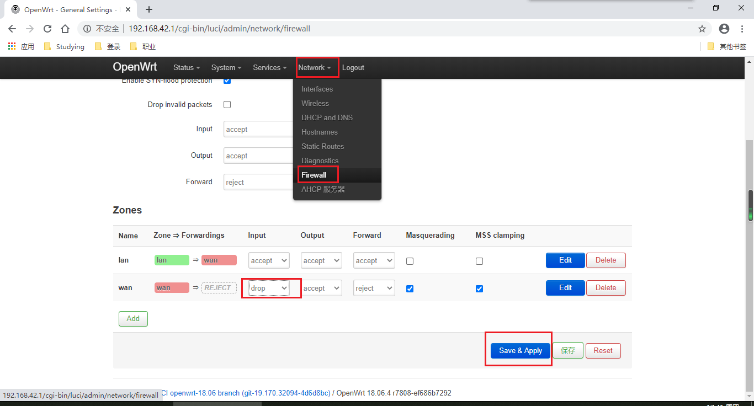This screenshot has height=406, width=754.
Task: Open the System menu
Action: [226, 67]
